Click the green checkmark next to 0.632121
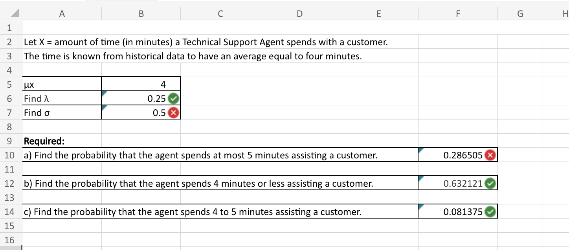This screenshot has width=569, height=250. tap(490, 183)
